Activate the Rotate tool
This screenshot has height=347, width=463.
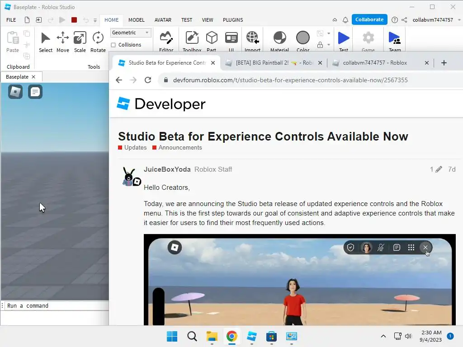(x=98, y=42)
